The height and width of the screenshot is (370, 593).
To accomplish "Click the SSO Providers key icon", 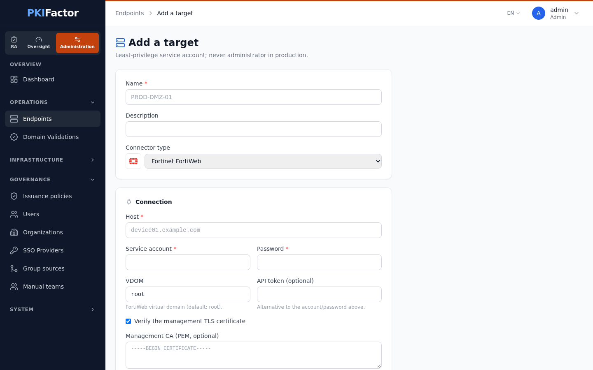I will click(x=14, y=250).
